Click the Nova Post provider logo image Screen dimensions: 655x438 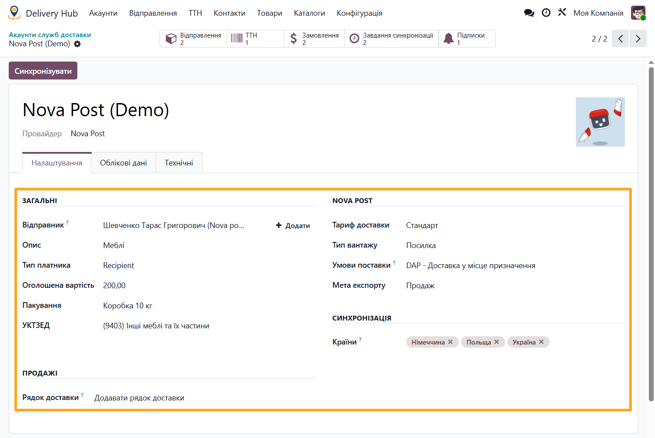[x=600, y=122]
